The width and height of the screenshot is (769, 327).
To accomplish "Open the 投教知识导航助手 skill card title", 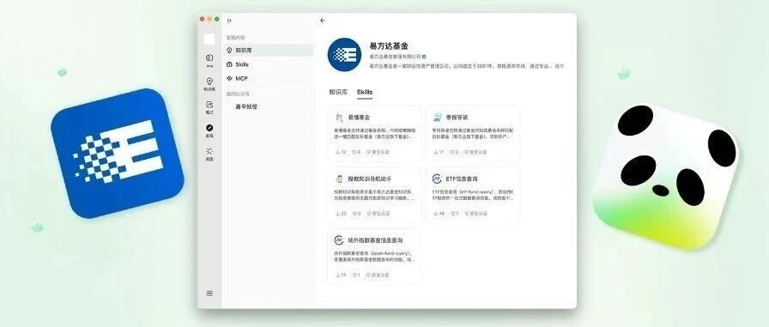I will [369, 179].
